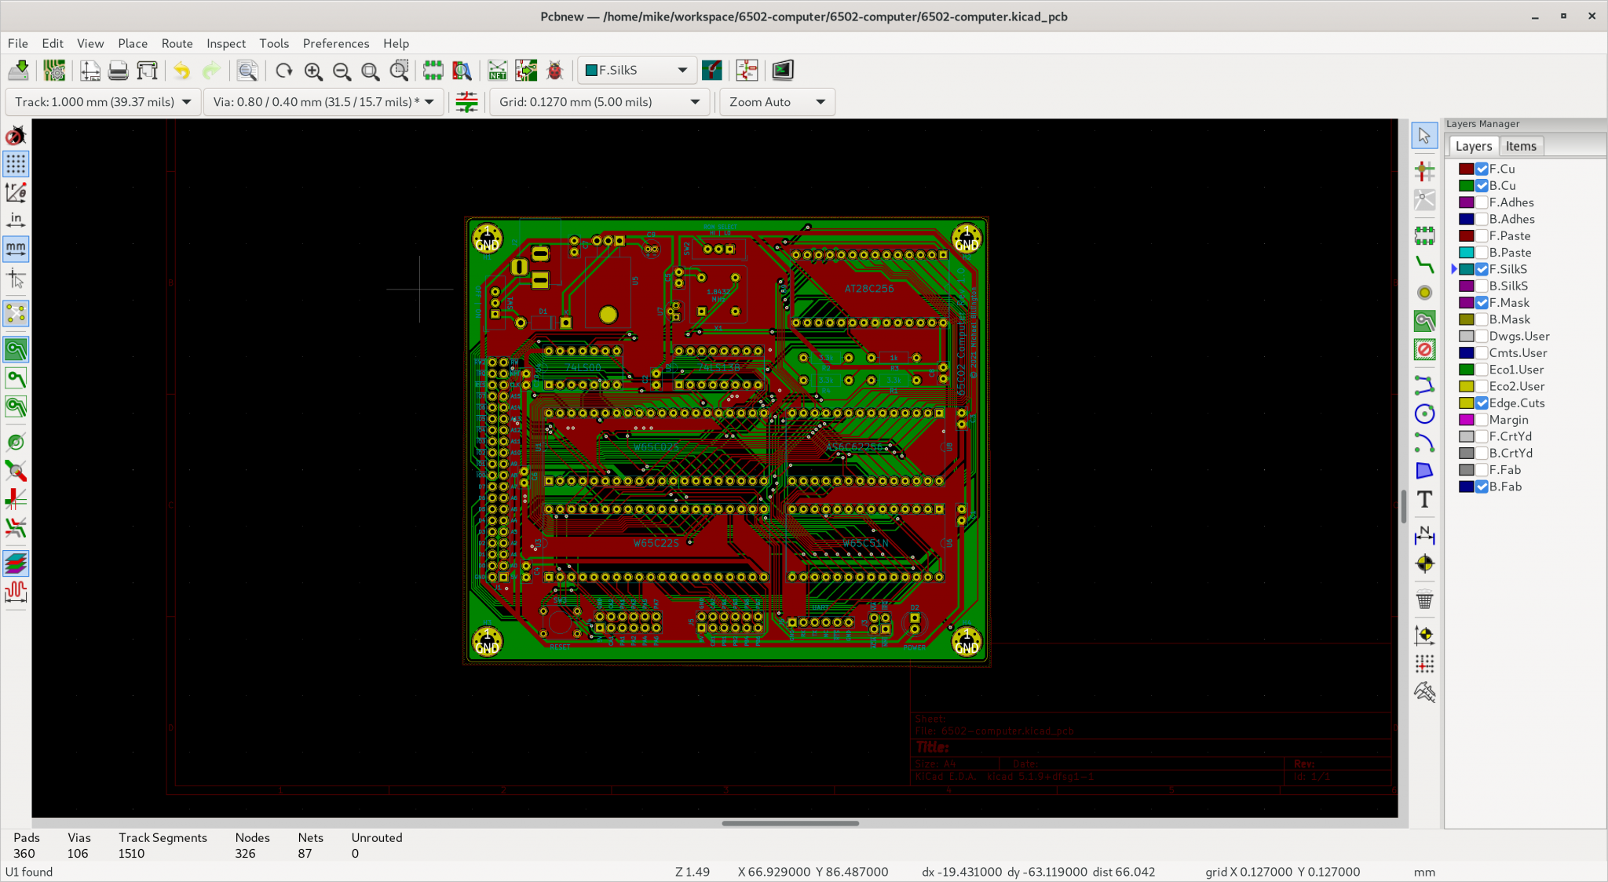The height and width of the screenshot is (882, 1608).
Task: Click the Inspect menu item
Action: tap(225, 43)
